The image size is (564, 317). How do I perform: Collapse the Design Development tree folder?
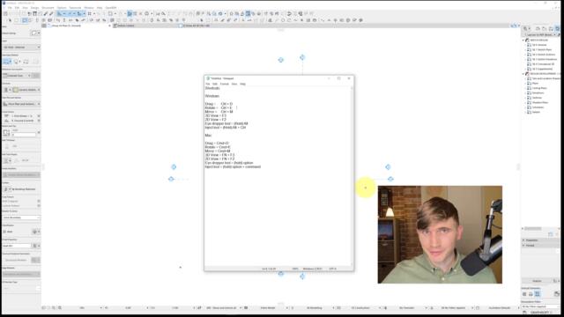point(523,74)
